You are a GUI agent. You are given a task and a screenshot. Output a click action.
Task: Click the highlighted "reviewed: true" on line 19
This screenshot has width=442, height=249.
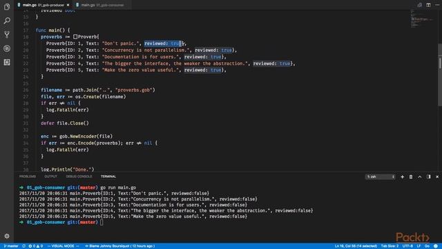[163, 44]
